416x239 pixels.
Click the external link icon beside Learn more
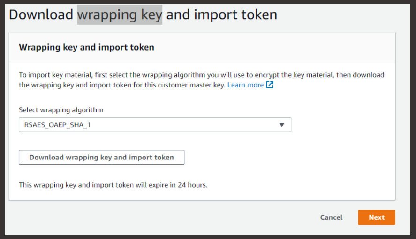(x=270, y=85)
